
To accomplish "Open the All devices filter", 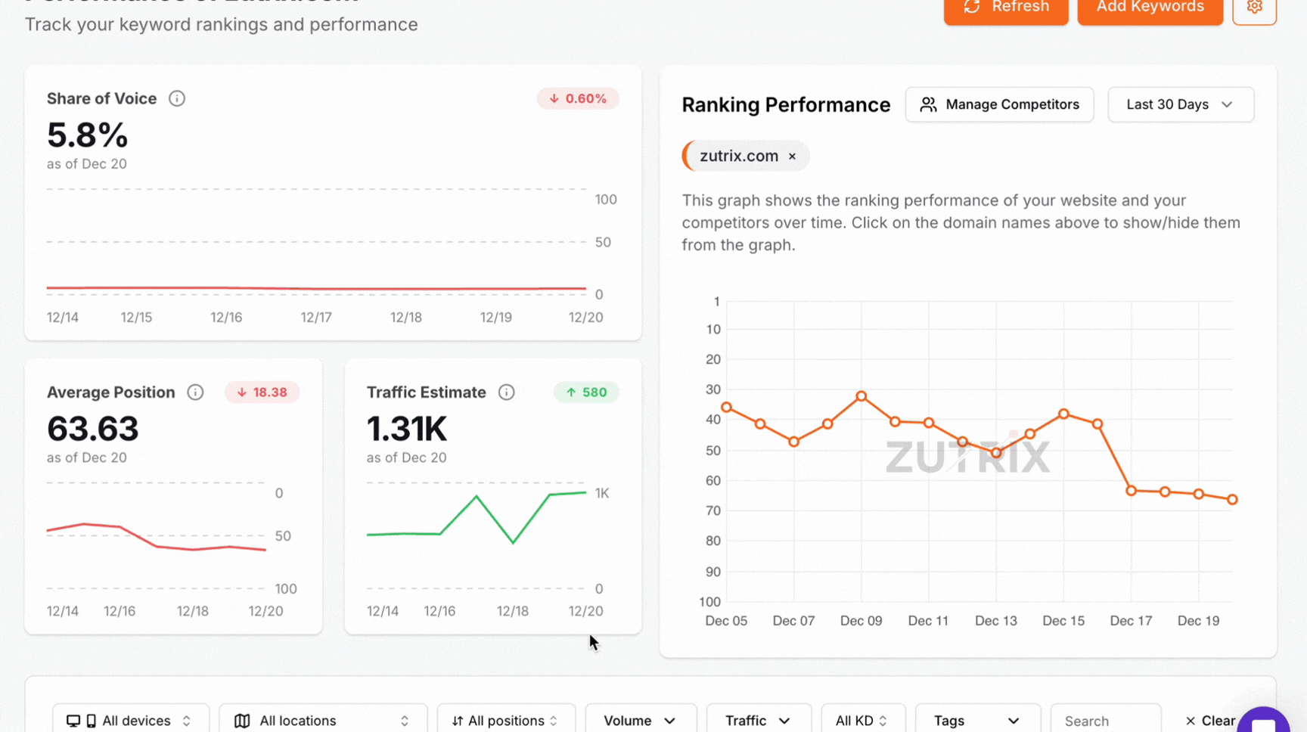I will 130,720.
